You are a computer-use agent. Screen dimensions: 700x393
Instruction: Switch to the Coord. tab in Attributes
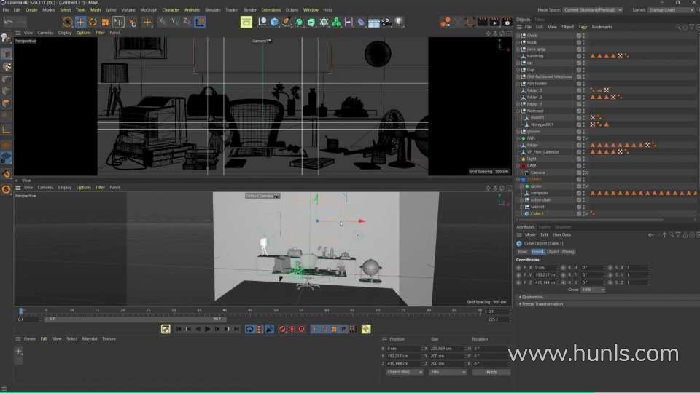pos(537,252)
